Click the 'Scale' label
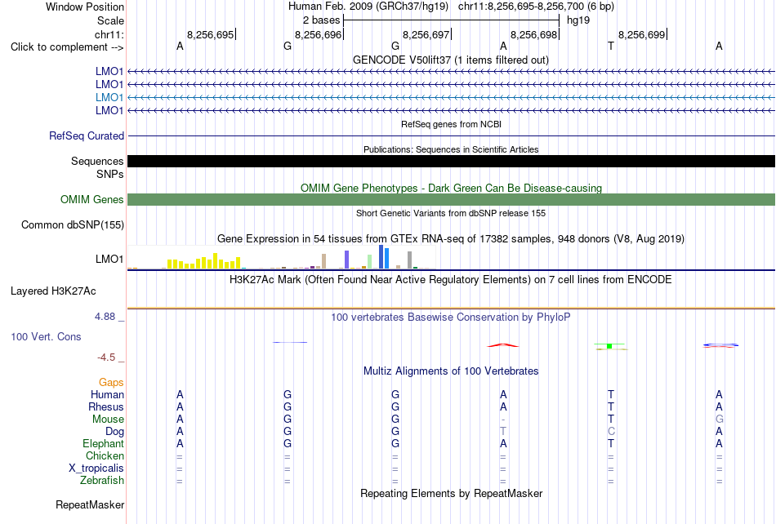 [111, 20]
